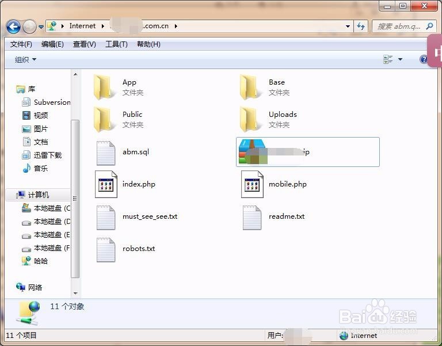Select the index.php file icon

point(106,184)
